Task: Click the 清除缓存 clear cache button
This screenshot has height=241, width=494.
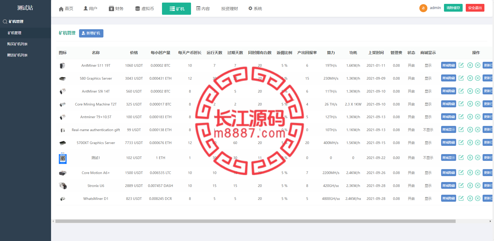Action: point(453,8)
